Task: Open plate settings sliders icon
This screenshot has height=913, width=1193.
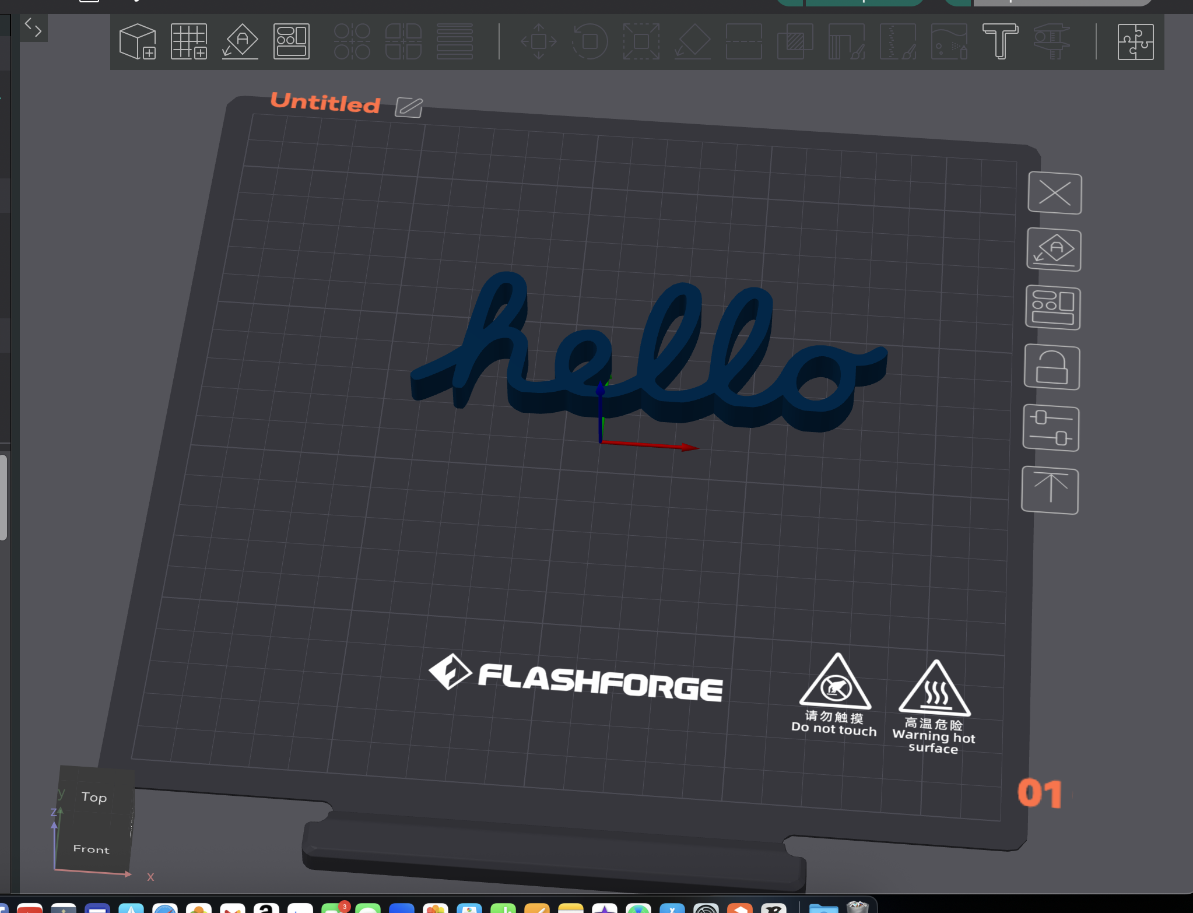Action: (1051, 429)
